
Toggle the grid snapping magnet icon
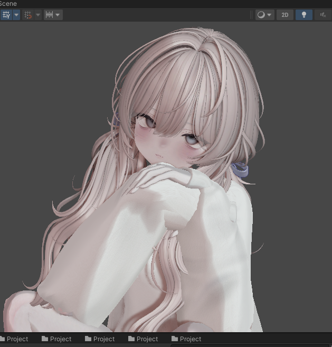click(x=28, y=15)
